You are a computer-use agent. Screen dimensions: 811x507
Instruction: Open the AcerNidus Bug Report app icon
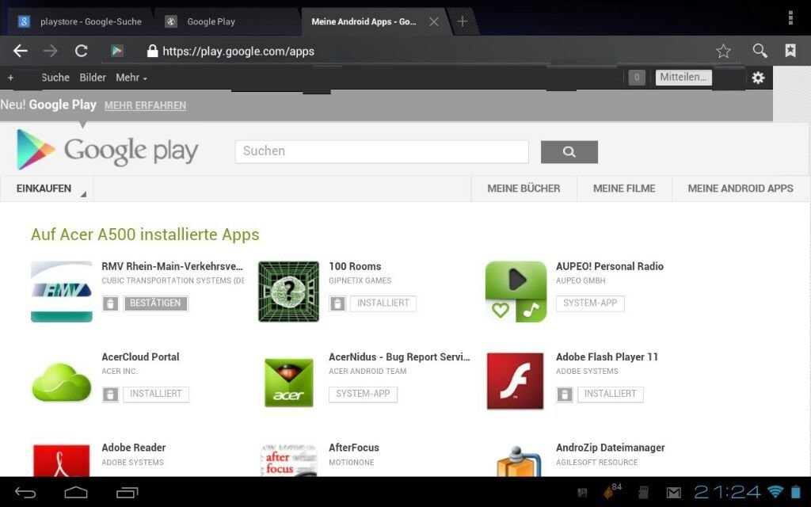tap(288, 383)
